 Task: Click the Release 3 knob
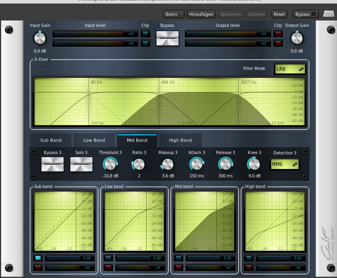pos(226,164)
